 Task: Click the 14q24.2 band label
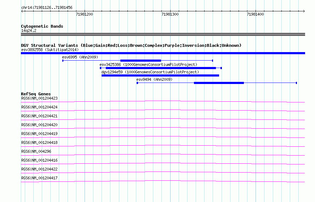coord(29,30)
